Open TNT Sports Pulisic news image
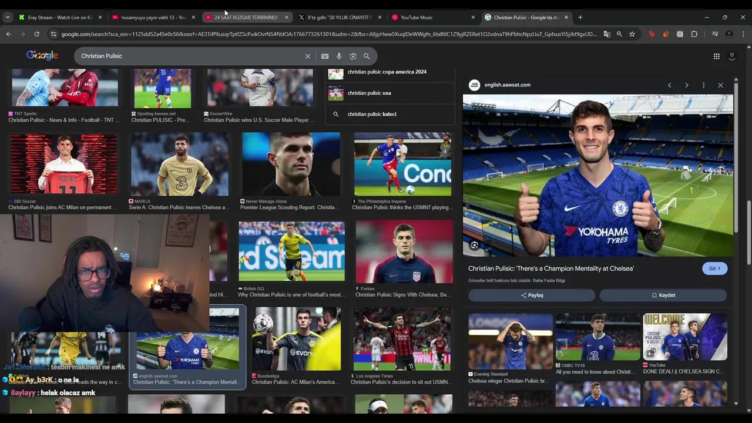Viewport: 752px width, 423px height. (x=65, y=89)
